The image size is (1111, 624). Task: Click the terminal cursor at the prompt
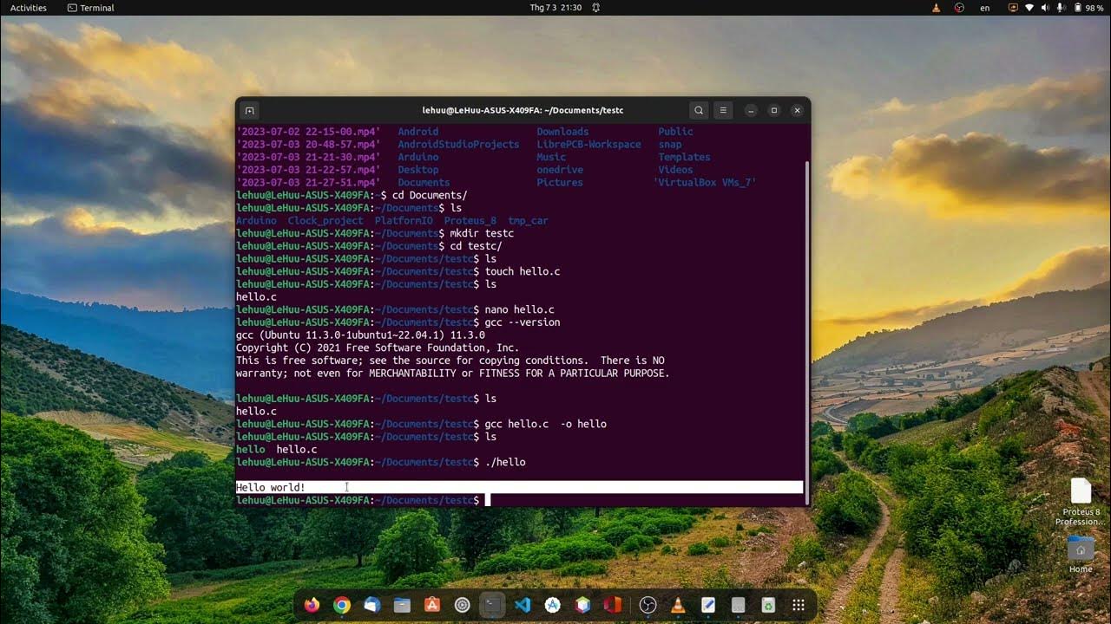pyautogui.click(x=488, y=500)
